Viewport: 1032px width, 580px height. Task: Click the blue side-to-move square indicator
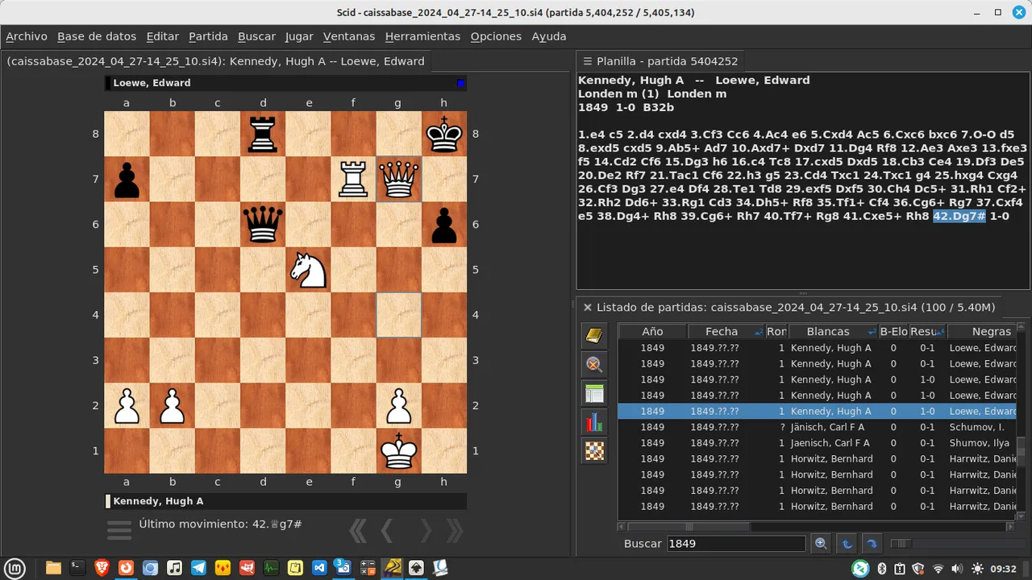point(460,83)
